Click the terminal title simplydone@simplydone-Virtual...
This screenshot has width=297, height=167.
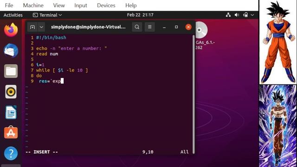[x=88, y=27]
